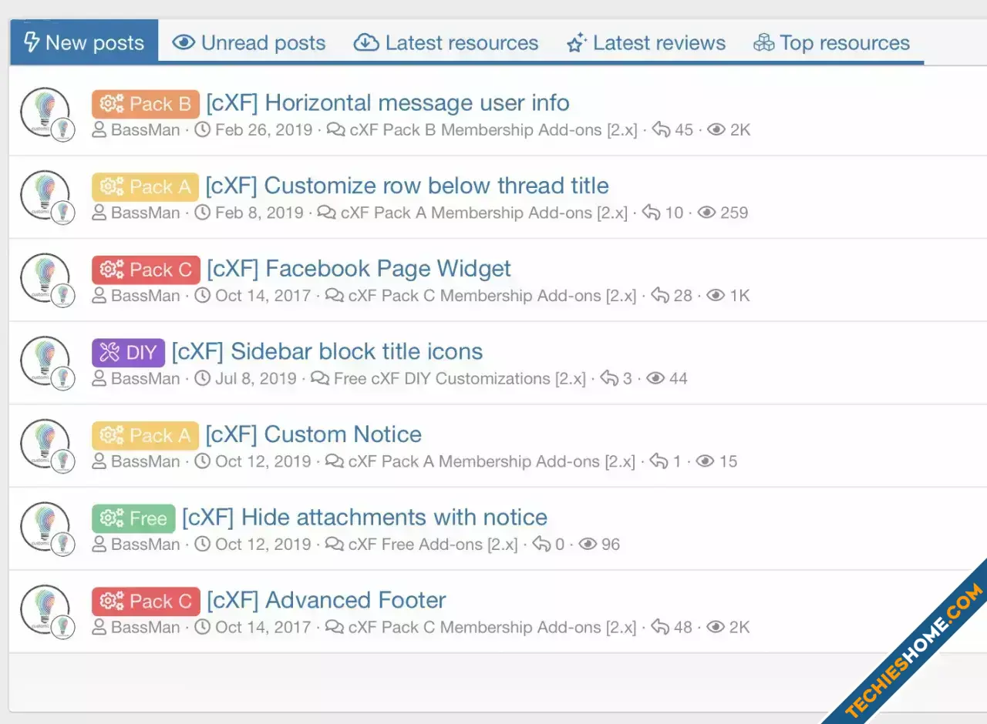Viewport: 987px width, 724px height.
Task: Switch to the New posts tab
Action: click(84, 42)
